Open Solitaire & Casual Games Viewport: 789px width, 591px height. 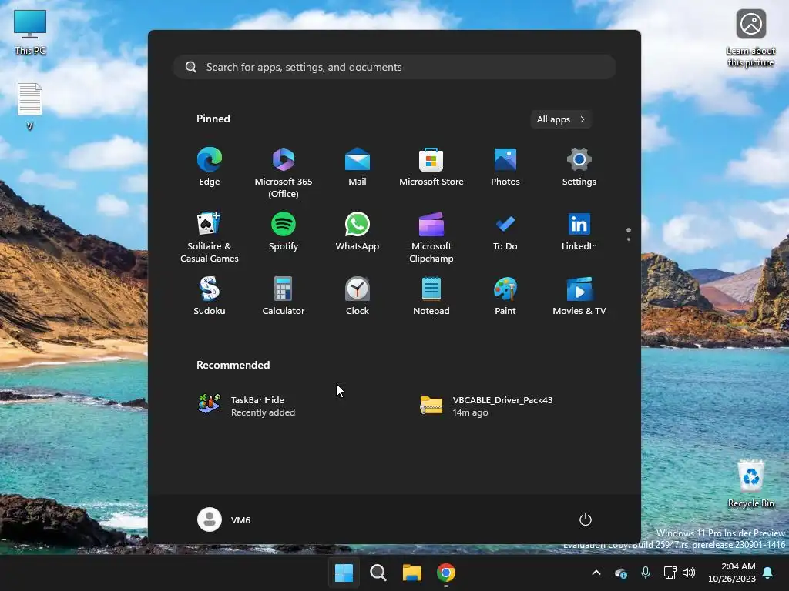click(x=210, y=237)
